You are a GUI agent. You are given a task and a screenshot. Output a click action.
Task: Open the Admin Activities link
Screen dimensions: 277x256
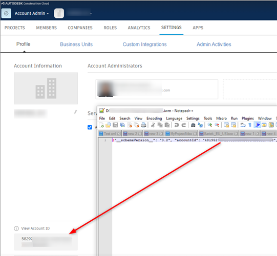click(x=214, y=44)
